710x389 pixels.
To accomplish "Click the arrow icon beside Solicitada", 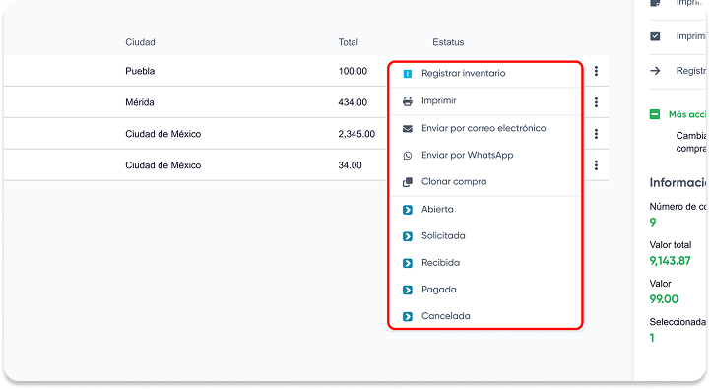I will (x=408, y=236).
